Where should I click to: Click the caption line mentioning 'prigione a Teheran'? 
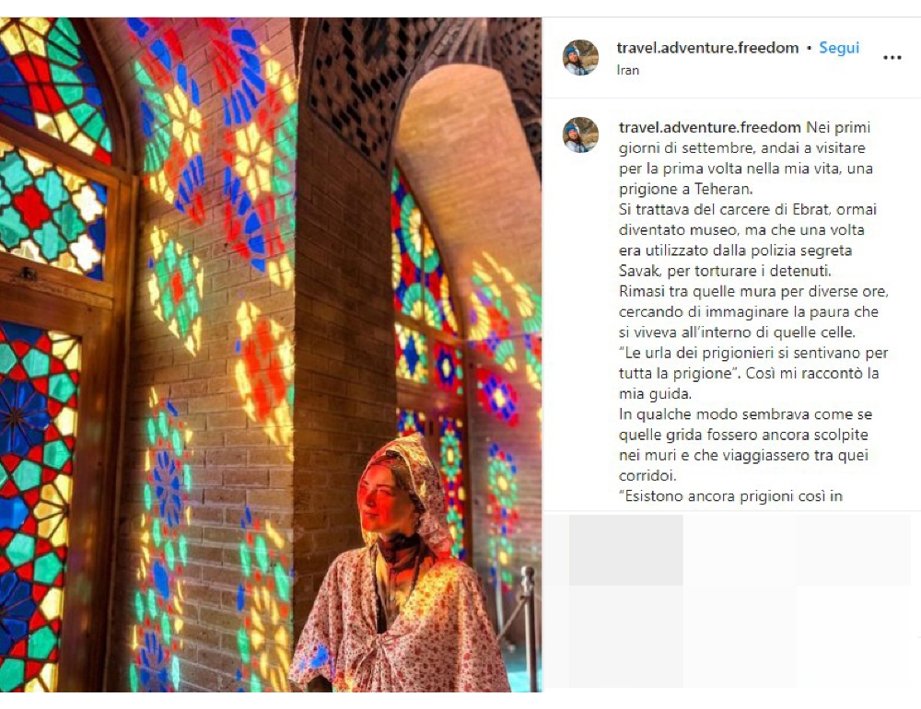click(685, 189)
